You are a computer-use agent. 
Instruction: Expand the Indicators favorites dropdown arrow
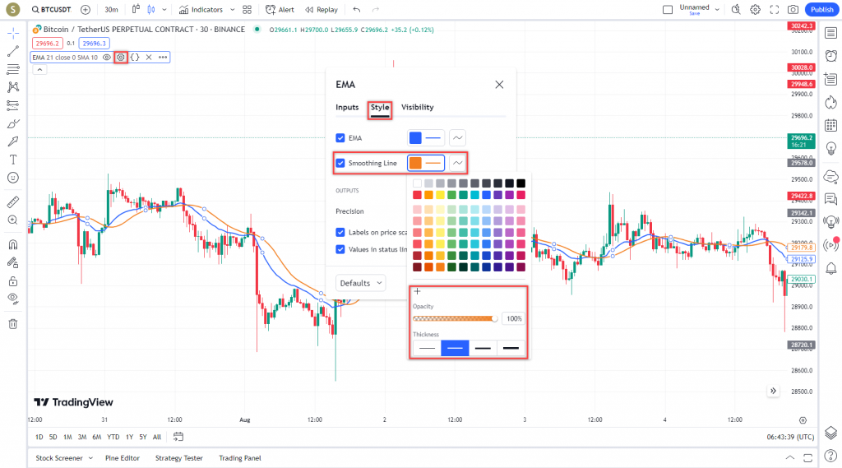pos(232,10)
